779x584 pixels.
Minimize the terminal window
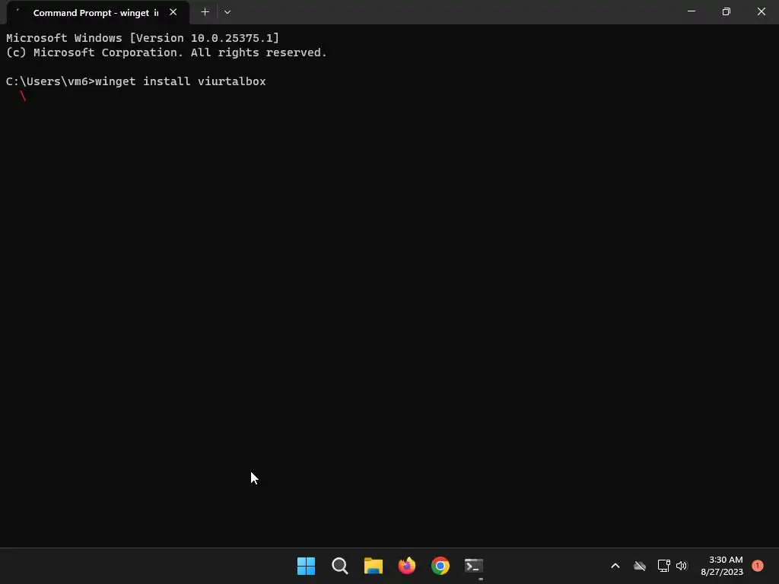(x=691, y=11)
